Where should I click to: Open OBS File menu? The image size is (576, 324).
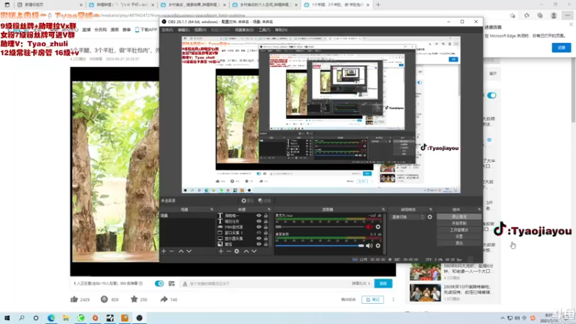(167, 30)
